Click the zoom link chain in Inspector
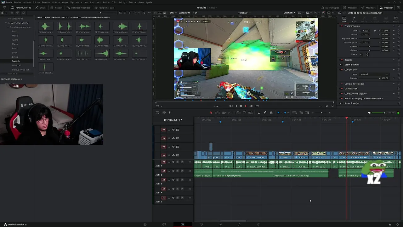This screenshot has width=403, height=227. (375, 31)
